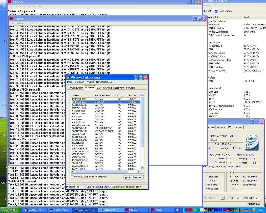Viewport: 266px width, 213px height.
Task: Select first PRIME95.EXE row with 1:39:36
Action: click(106, 99)
